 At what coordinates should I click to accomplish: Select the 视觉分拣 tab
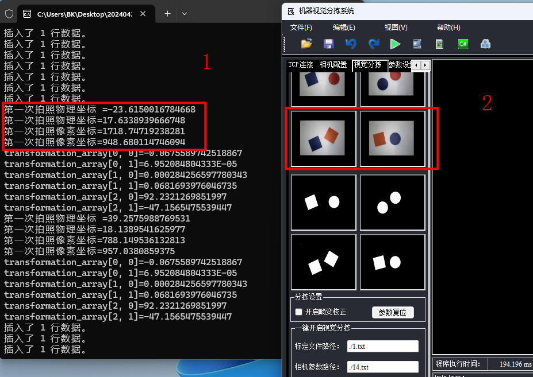coord(369,64)
